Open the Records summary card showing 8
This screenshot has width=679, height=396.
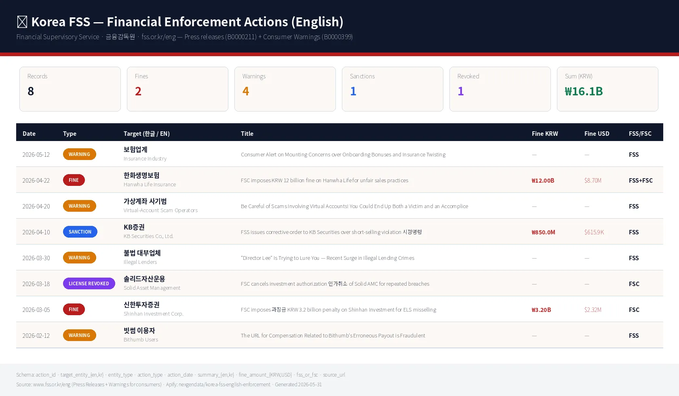coord(70,89)
